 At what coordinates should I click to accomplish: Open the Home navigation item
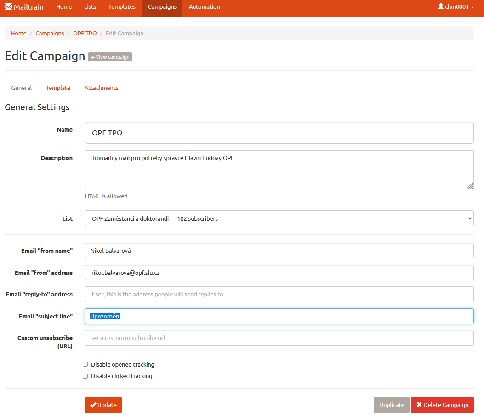64,7
